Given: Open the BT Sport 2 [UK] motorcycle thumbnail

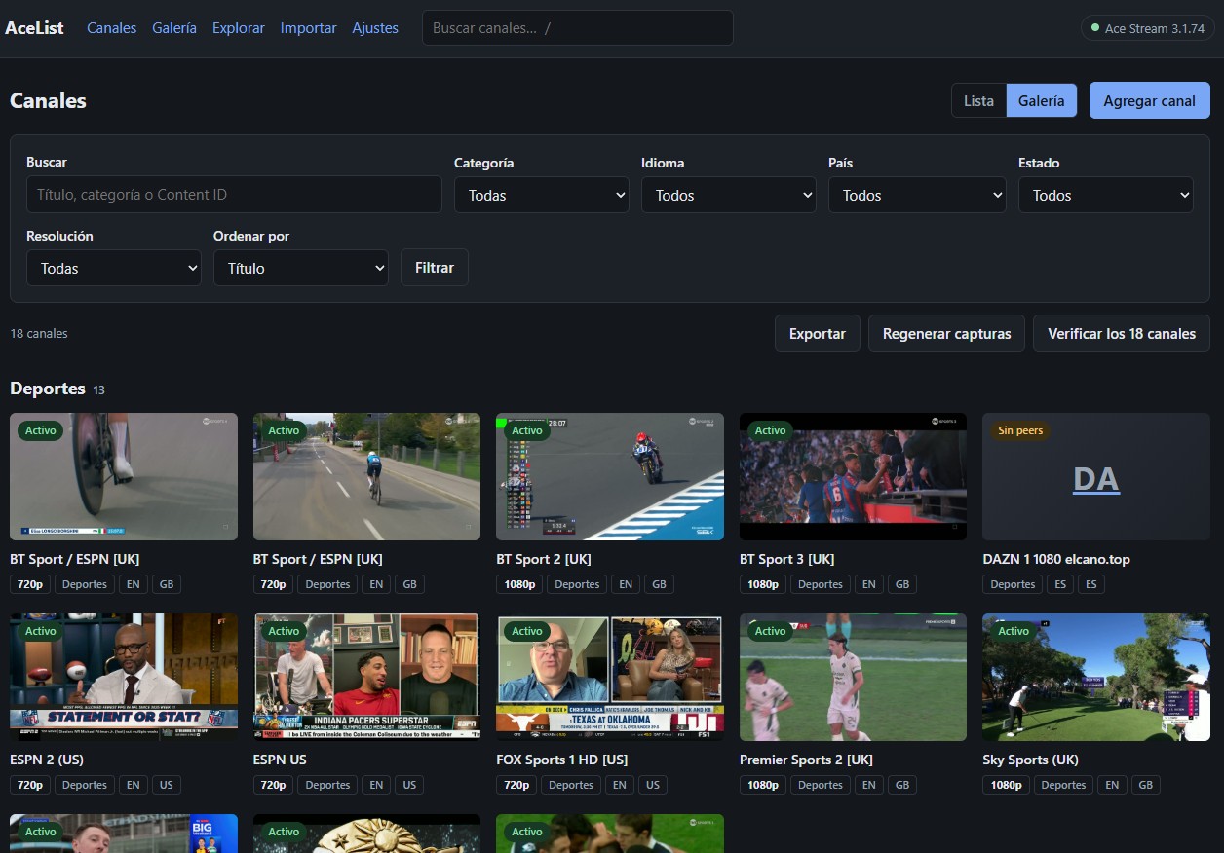Looking at the screenshot, I should pyautogui.click(x=610, y=477).
